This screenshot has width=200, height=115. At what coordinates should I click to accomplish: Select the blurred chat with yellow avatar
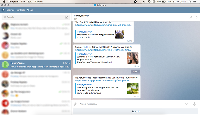coord(36,55)
